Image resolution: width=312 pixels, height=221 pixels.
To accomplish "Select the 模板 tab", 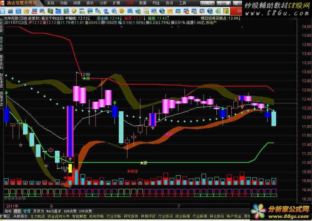I will [x=17, y=211].
